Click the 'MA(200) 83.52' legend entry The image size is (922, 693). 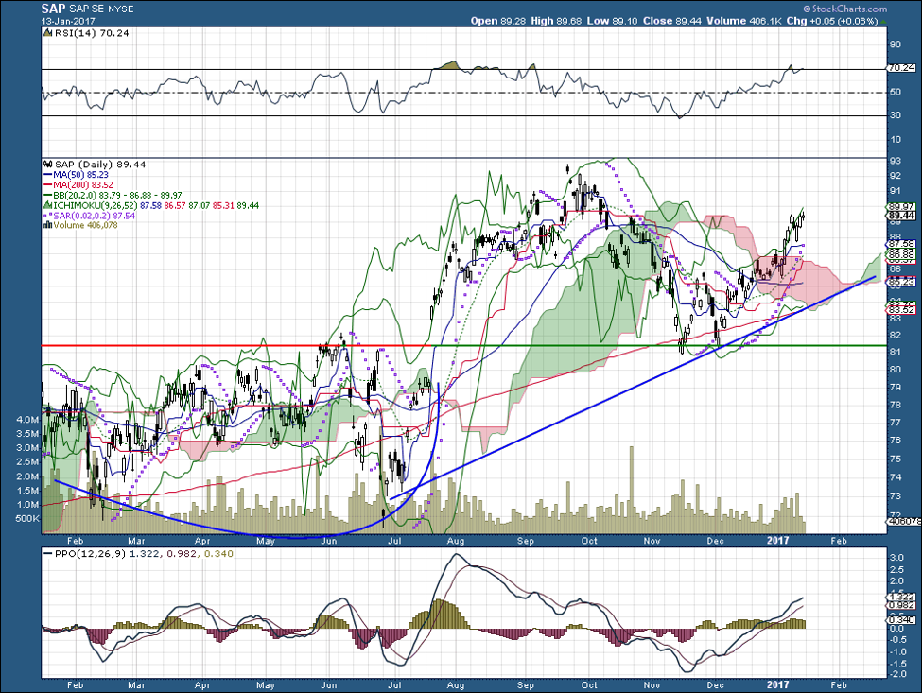tap(83, 185)
